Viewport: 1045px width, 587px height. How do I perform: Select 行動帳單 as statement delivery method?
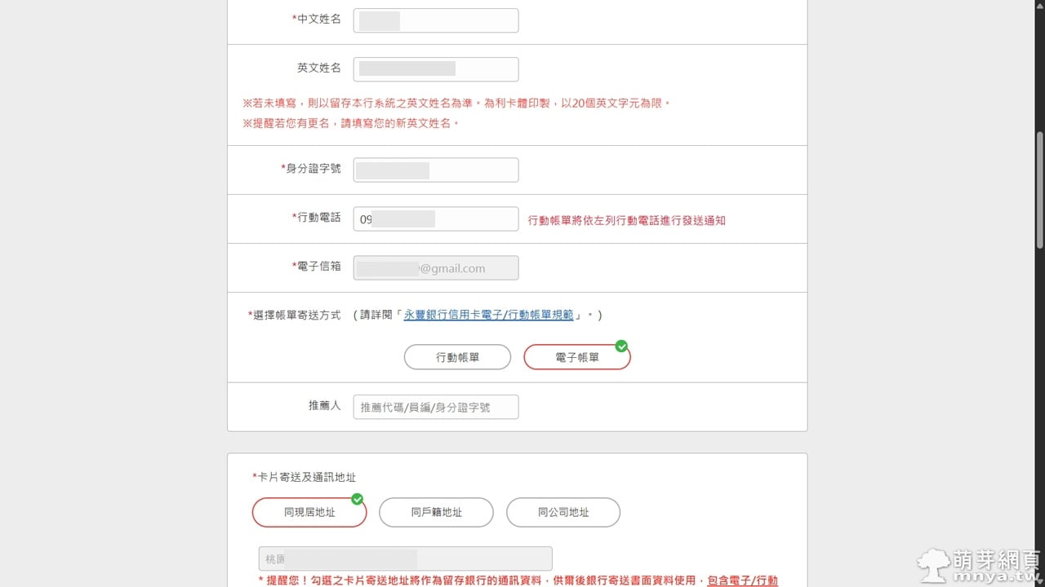(457, 357)
